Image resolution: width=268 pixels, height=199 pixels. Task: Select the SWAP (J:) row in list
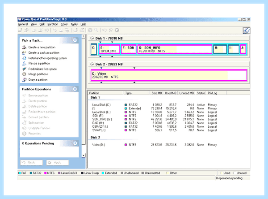[155, 130]
